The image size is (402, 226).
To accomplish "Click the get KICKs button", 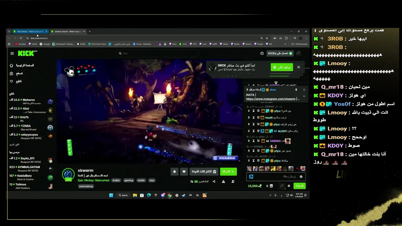I will [280, 53].
